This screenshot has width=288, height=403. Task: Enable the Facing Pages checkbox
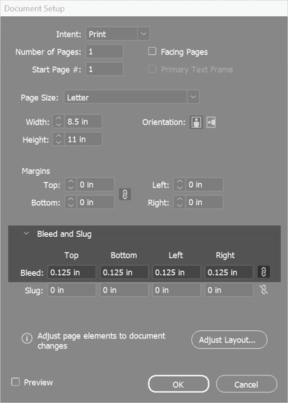click(152, 51)
